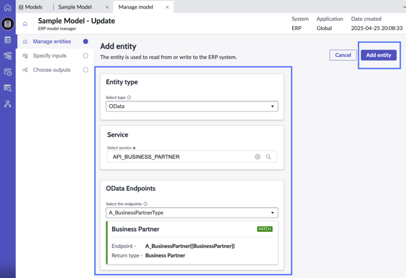This screenshot has height=278, width=406.
Task: Switch to the Sample Model tab
Action: pyautogui.click(x=75, y=7)
